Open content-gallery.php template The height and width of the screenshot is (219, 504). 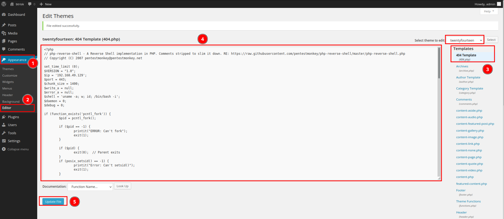click(x=470, y=131)
